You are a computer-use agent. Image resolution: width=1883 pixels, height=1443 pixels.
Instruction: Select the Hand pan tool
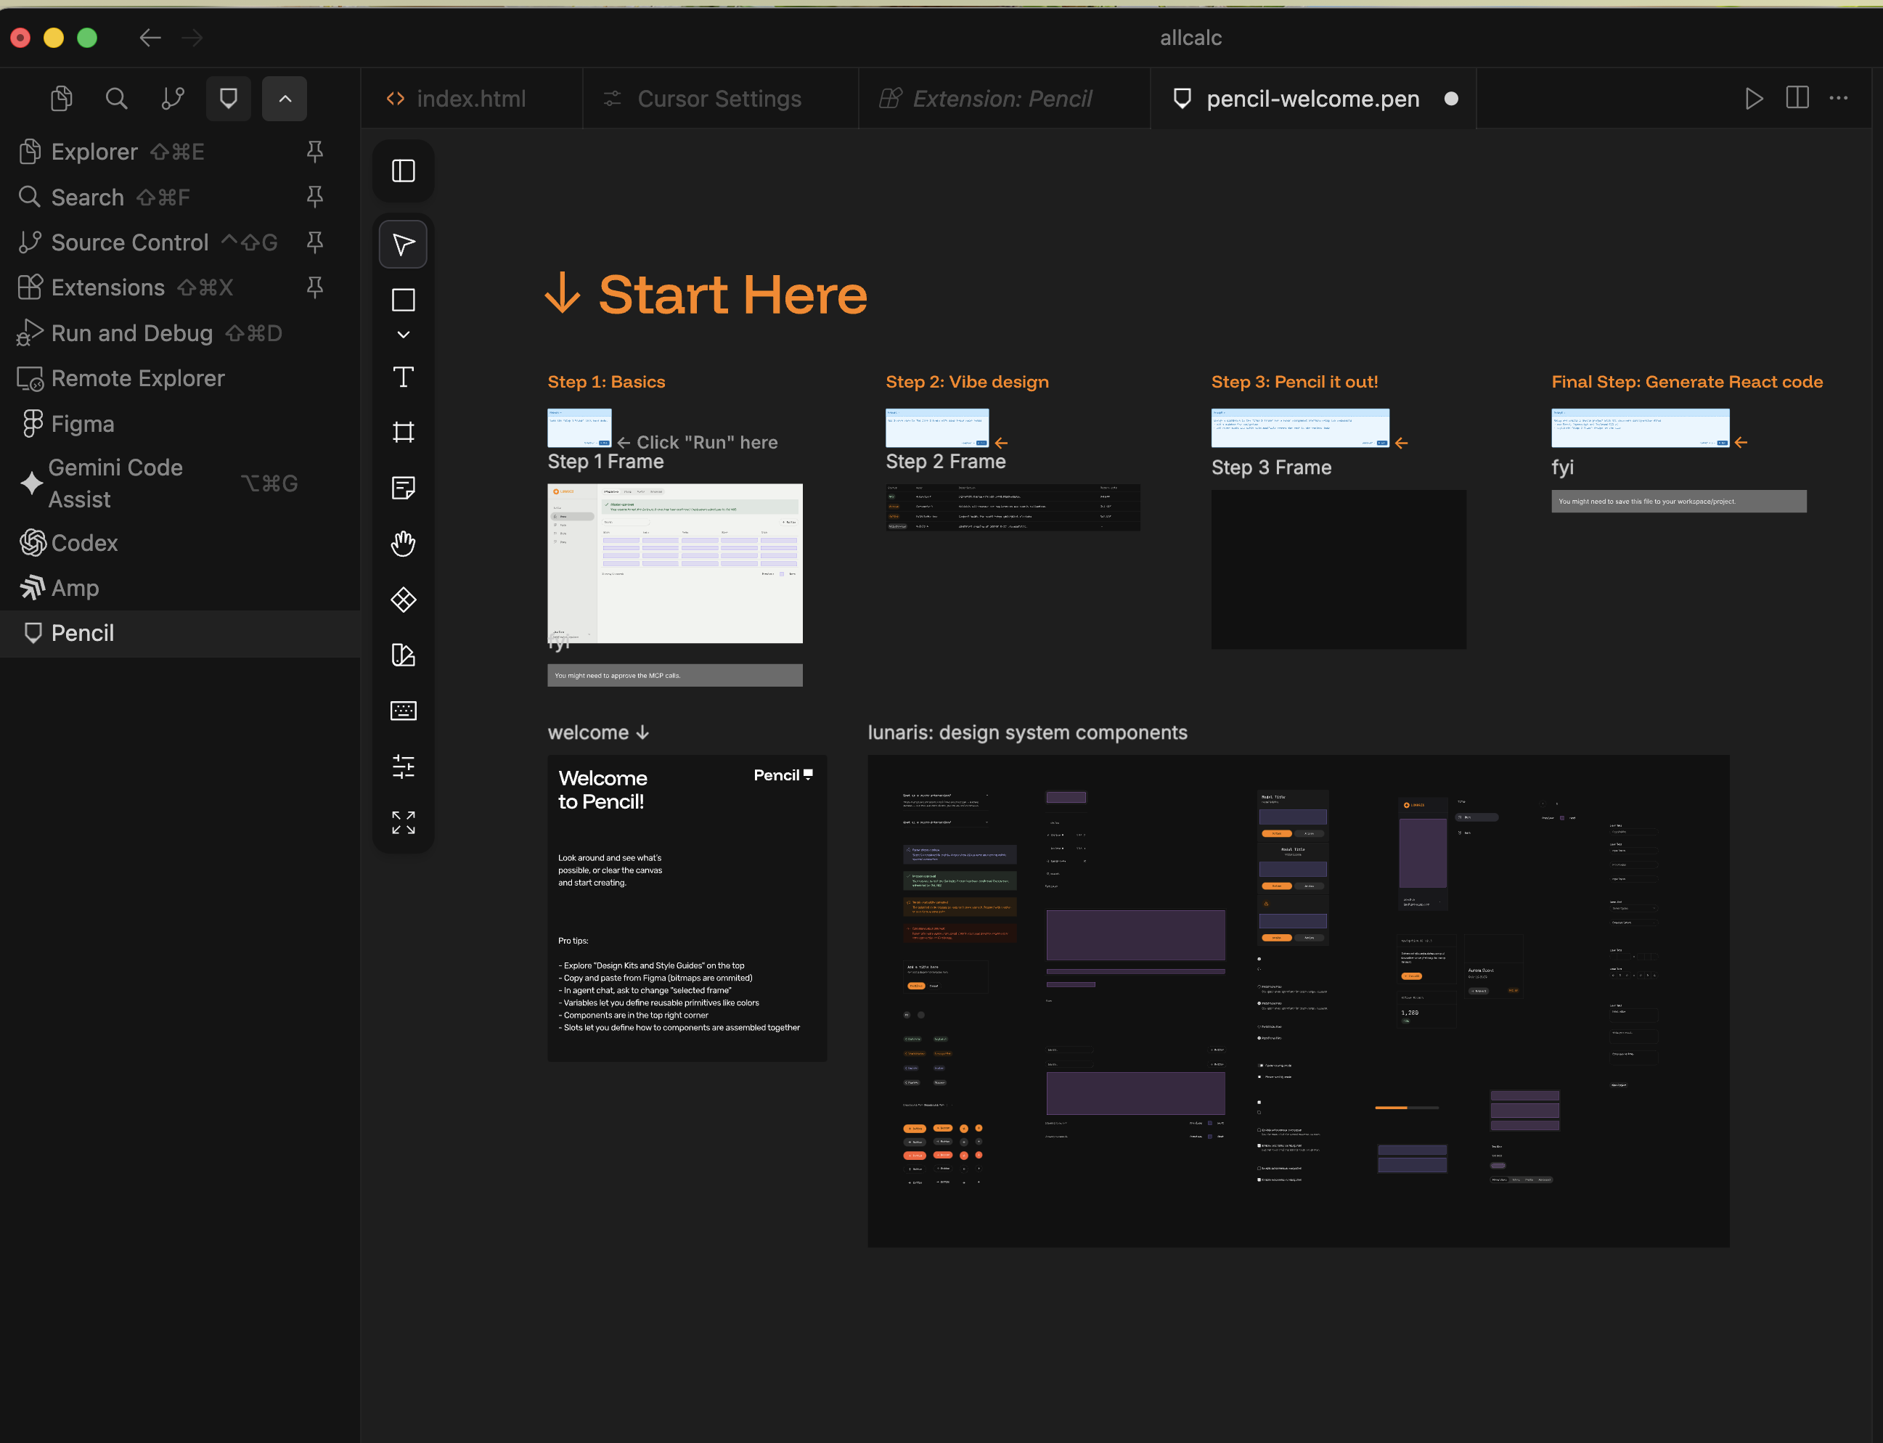[403, 544]
